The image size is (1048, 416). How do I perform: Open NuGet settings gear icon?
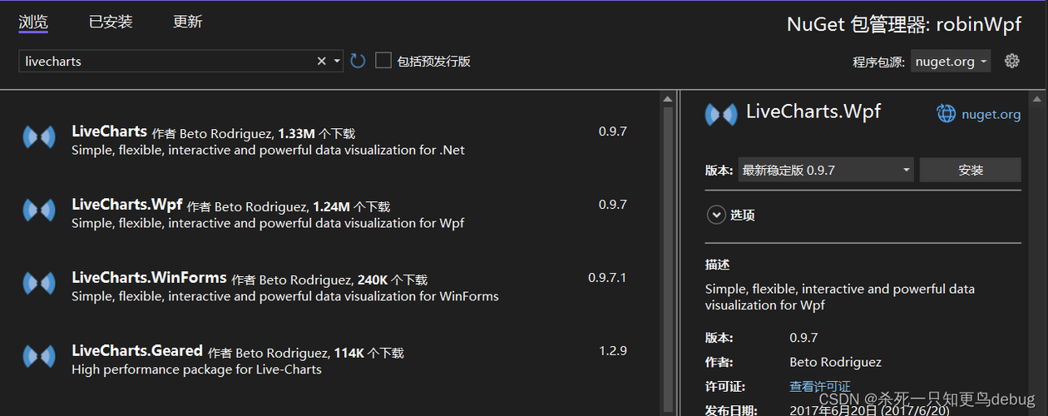(x=1012, y=61)
